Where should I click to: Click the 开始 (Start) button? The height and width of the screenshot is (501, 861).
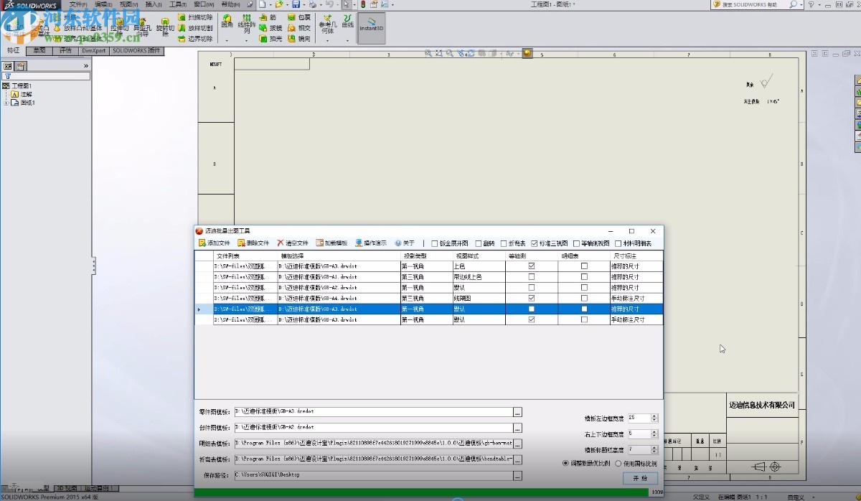(640, 478)
